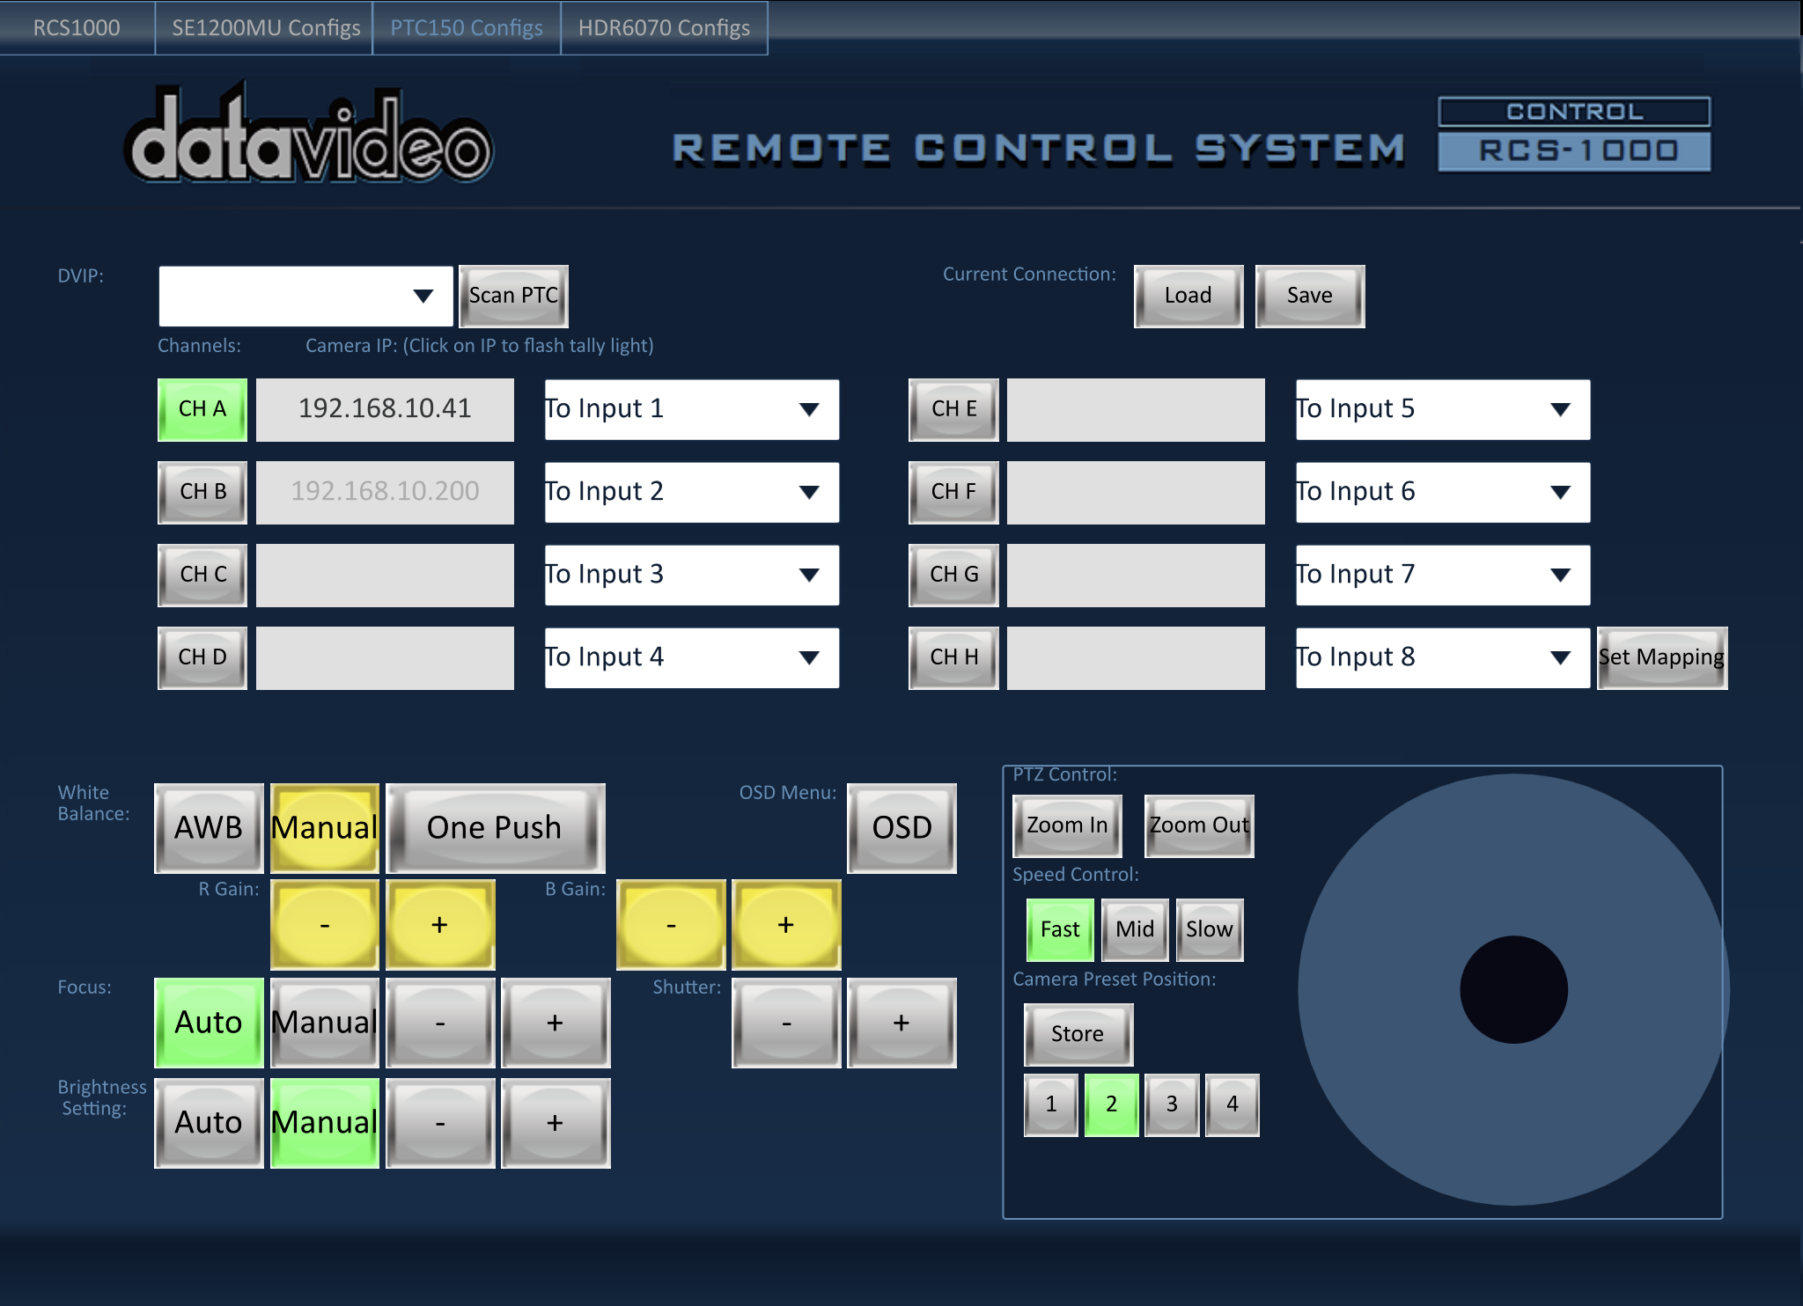1803x1306 pixels.
Task: Expand the To Input 1 dropdown
Action: (x=692, y=409)
